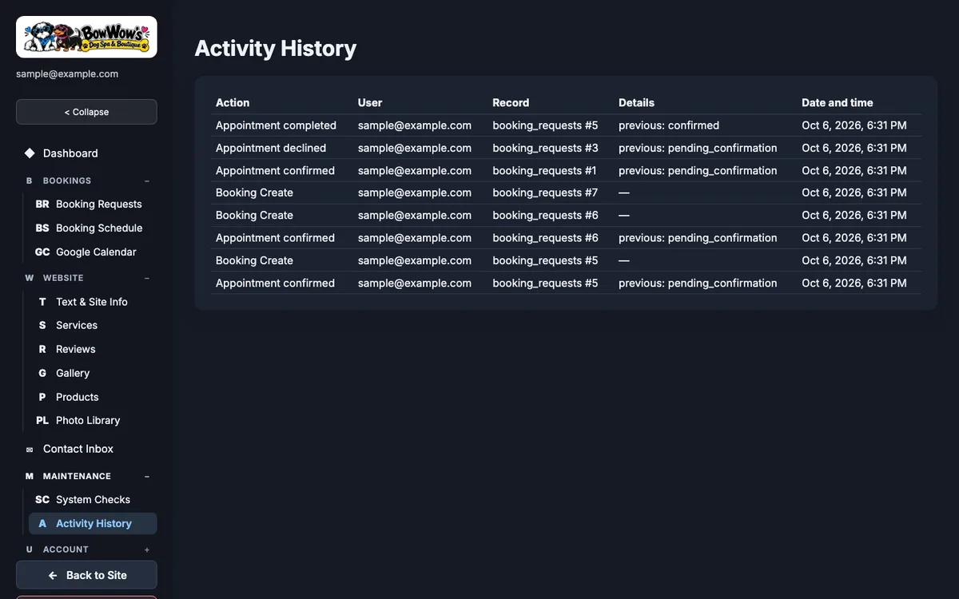Click the BR badge icon

click(x=42, y=204)
